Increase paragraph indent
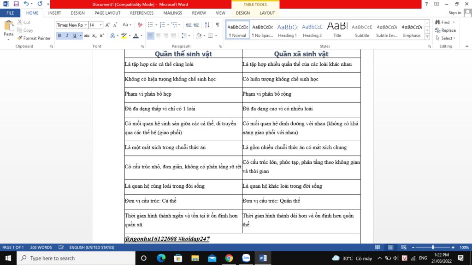 click(x=196, y=25)
